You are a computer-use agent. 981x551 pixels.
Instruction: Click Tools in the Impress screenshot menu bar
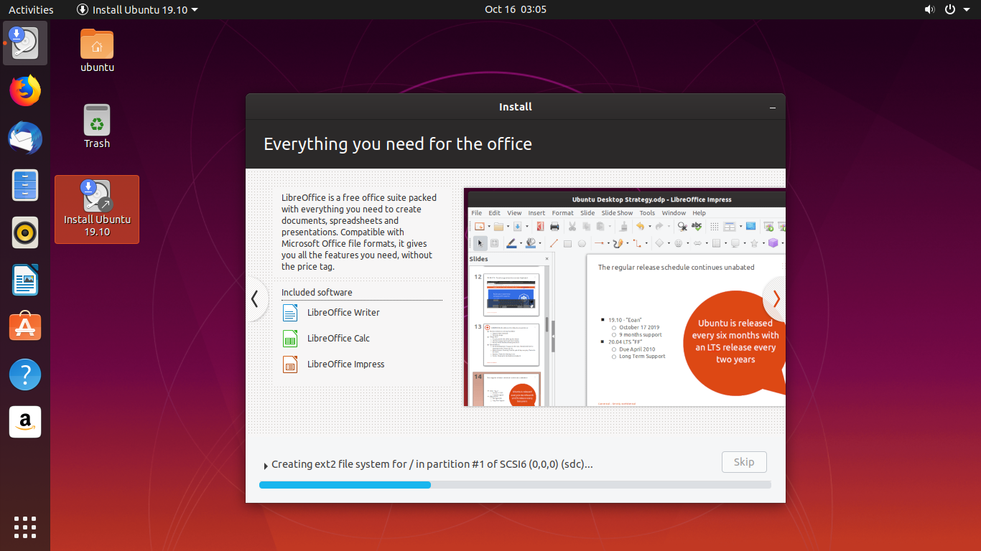(647, 213)
